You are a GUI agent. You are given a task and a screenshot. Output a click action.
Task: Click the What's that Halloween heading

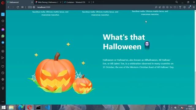pyautogui.click(x=124, y=42)
